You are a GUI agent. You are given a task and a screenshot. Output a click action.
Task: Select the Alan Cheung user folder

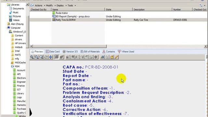(15, 24)
